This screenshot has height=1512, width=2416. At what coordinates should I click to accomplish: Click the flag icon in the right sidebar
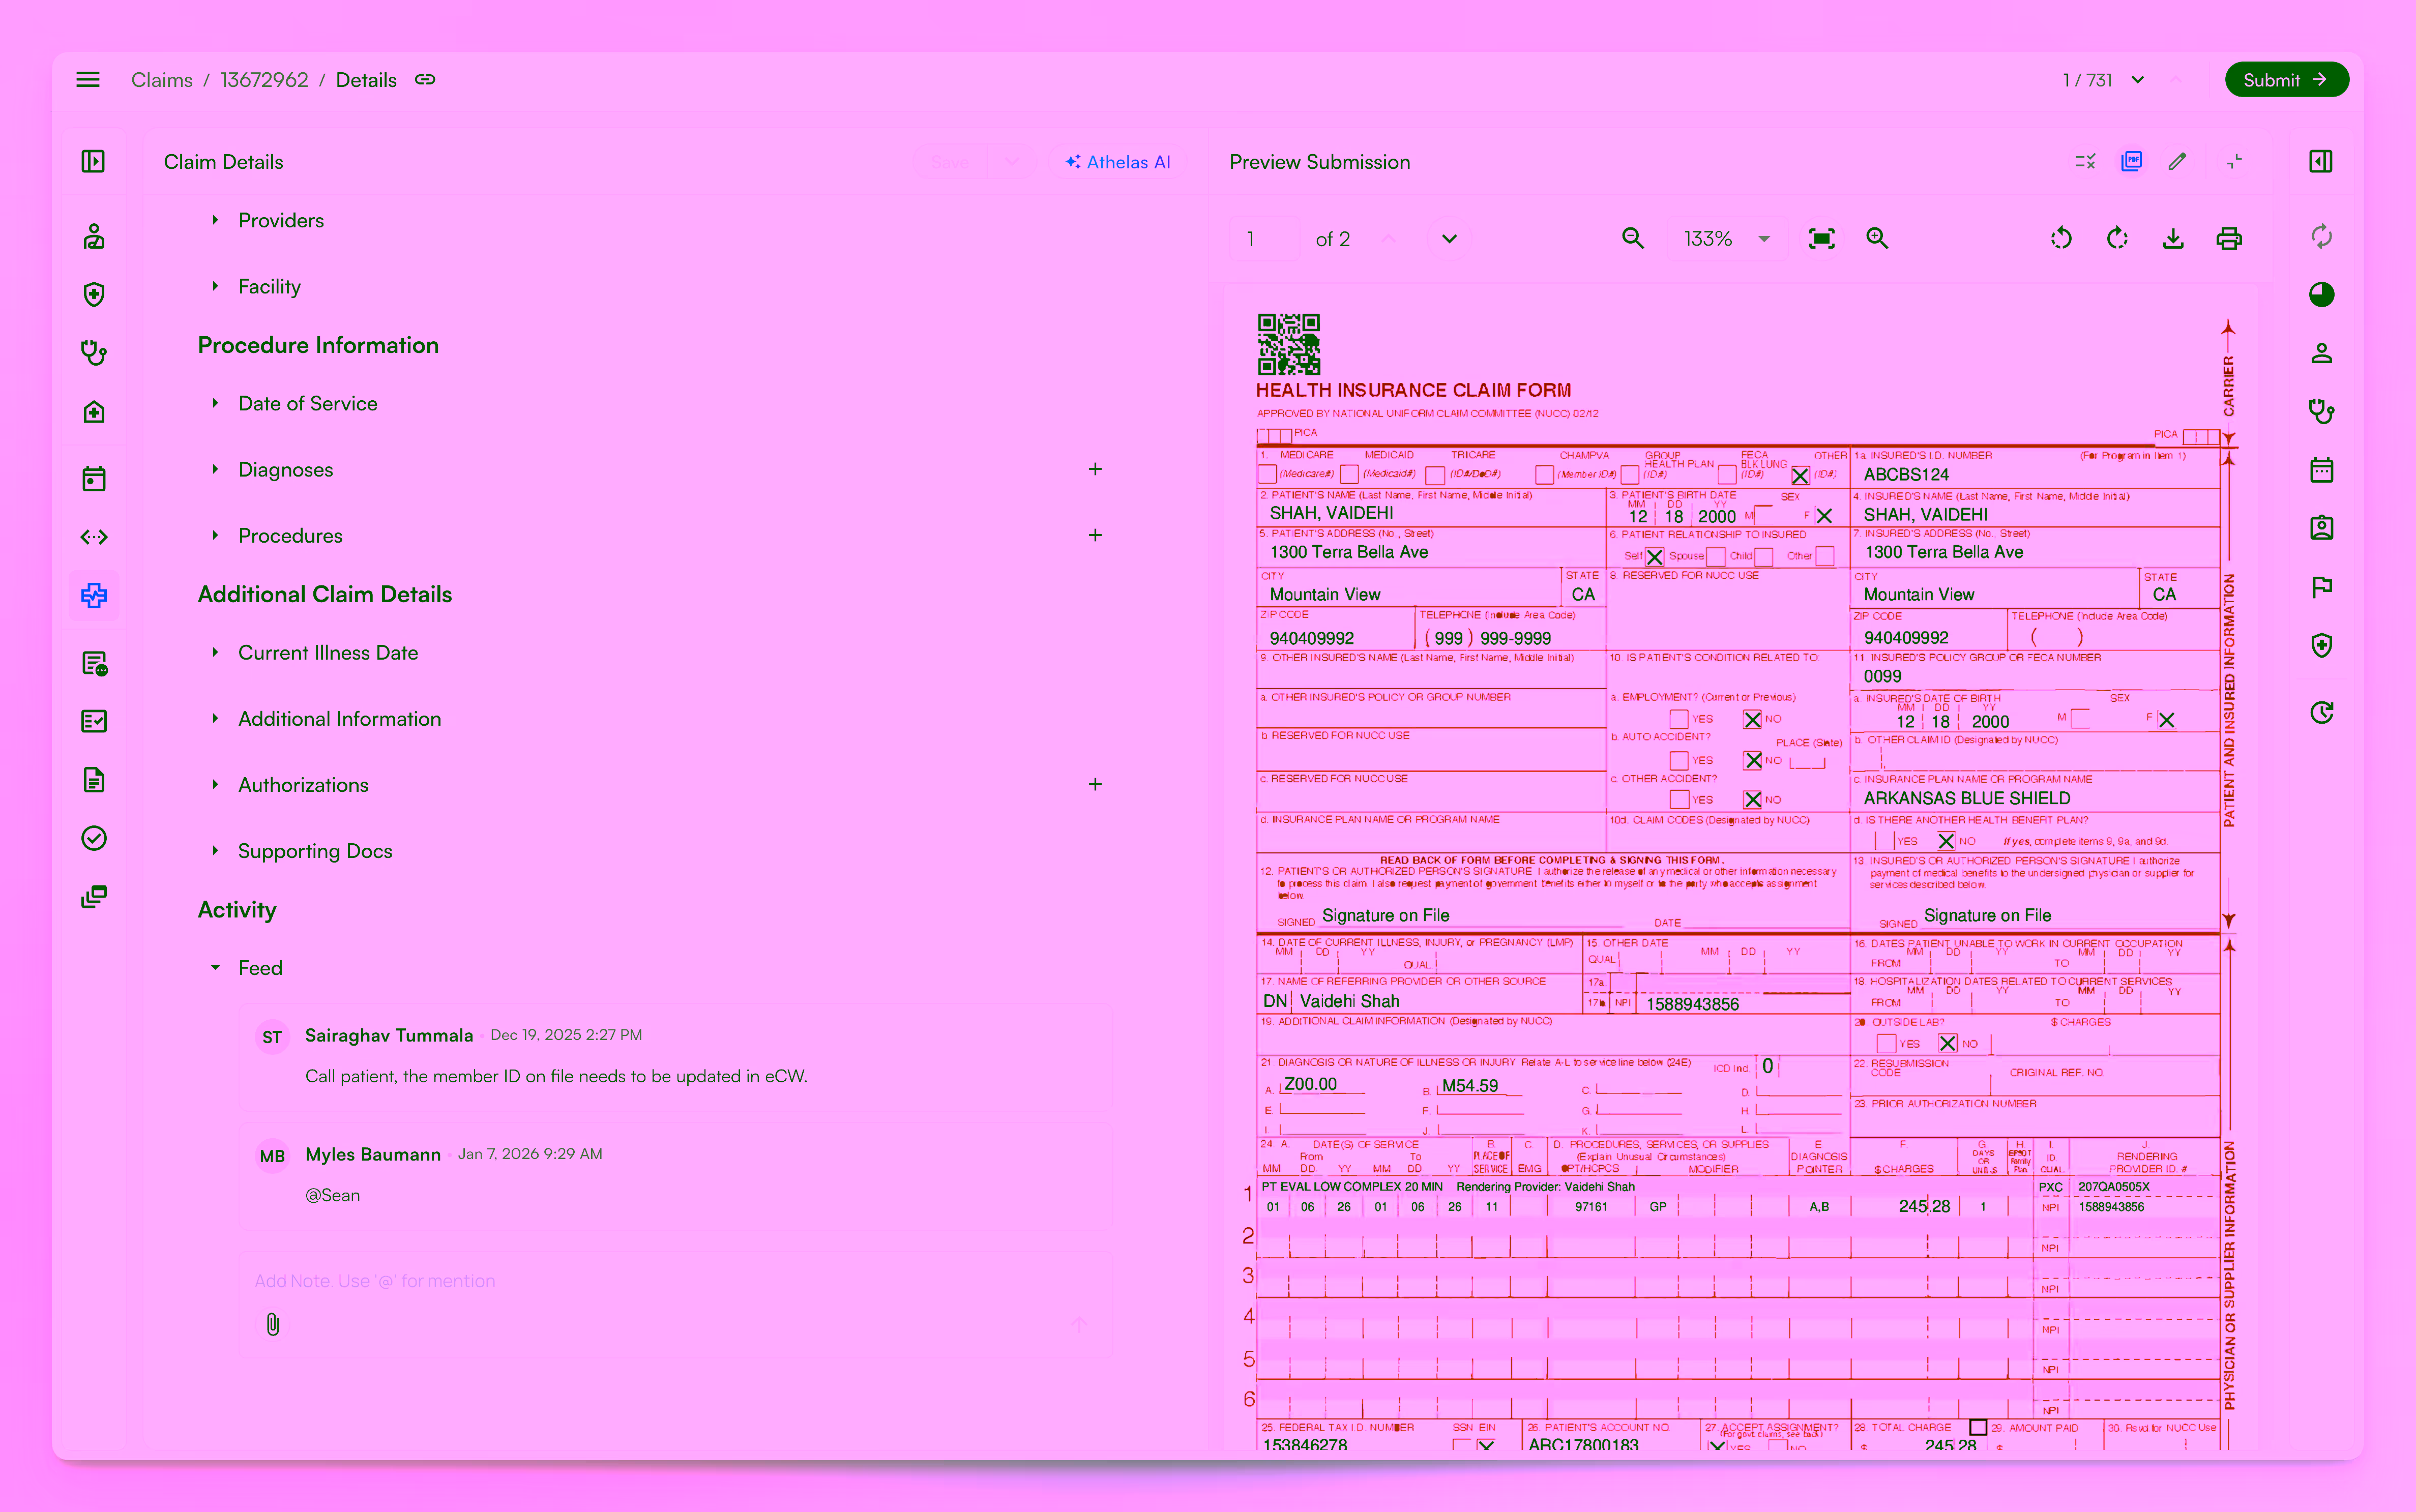coord(2322,587)
